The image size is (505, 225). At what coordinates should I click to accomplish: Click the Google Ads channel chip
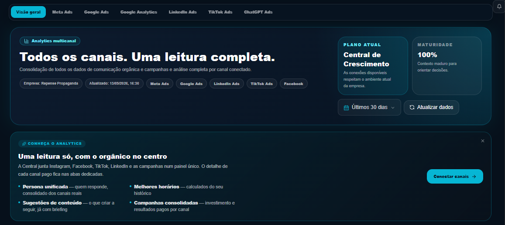click(x=191, y=84)
